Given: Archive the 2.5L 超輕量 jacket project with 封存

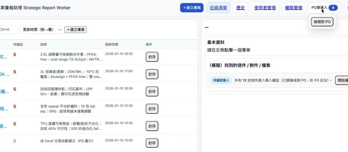Looking at the screenshot, I should click(152, 57).
